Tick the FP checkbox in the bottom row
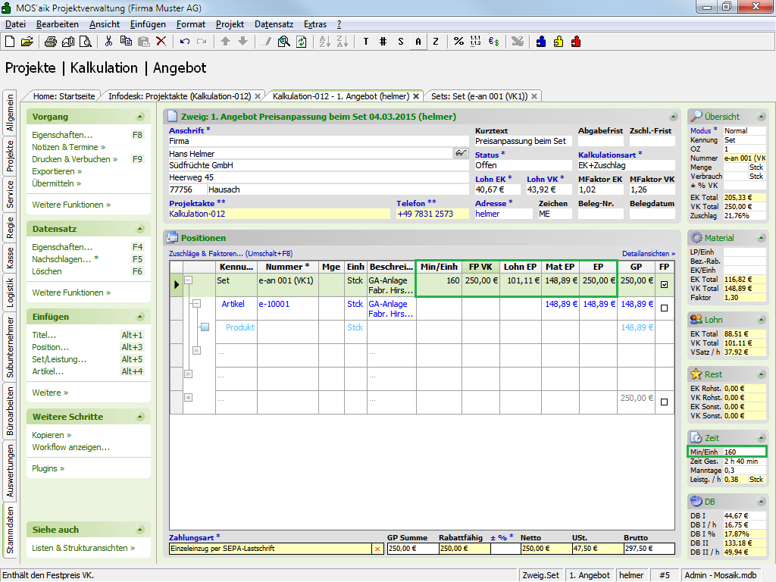 pyautogui.click(x=665, y=402)
